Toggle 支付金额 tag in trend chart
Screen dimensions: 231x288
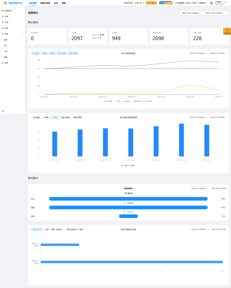pyautogui.click(x=35, y=54)
